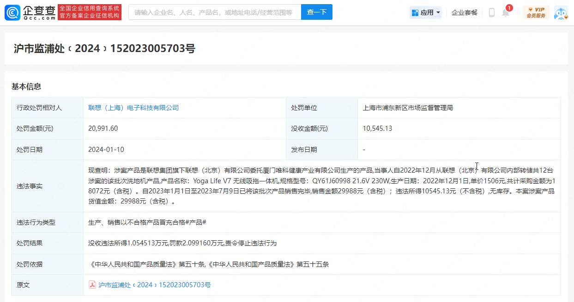Open 联想（上海）电子科技有限公司 company link

click(x=133, y=108)
